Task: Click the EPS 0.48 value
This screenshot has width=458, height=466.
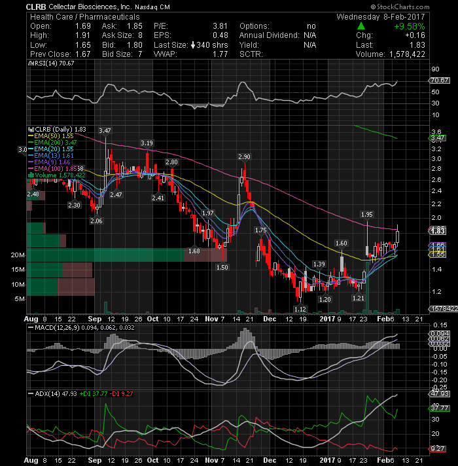Action: tap(220, 35)
